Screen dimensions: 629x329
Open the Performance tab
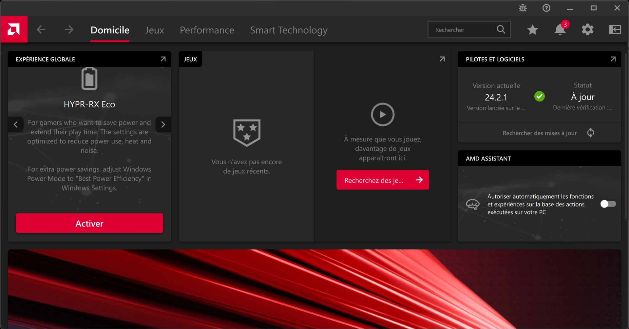click(207, 30)
